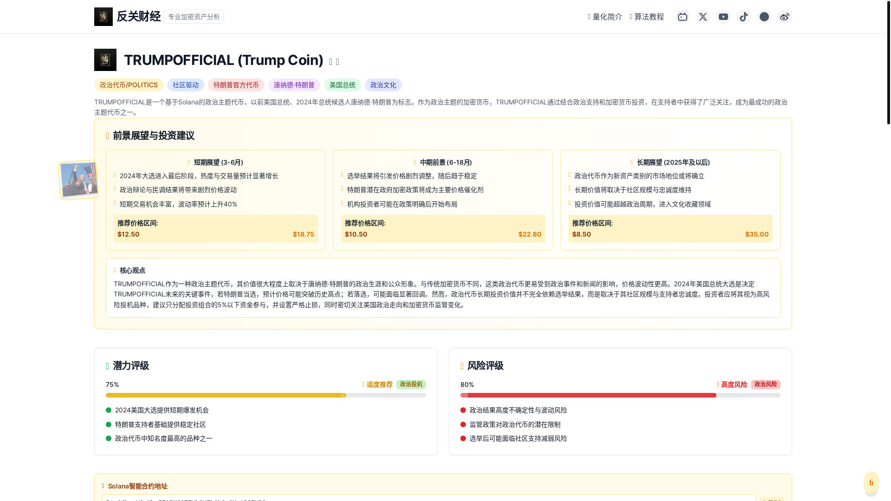Click the $8.50 long-term low price

click(581, 234)
